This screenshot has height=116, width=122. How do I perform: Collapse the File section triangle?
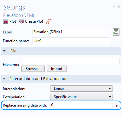tap(4, 51)
